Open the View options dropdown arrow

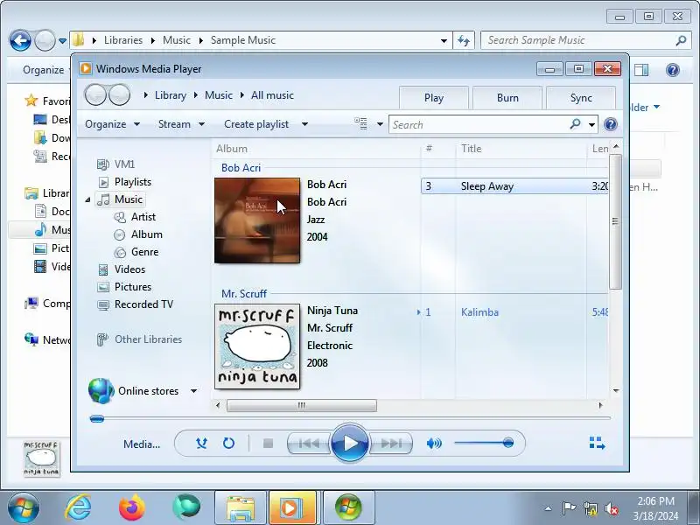[x=380, y=124]
